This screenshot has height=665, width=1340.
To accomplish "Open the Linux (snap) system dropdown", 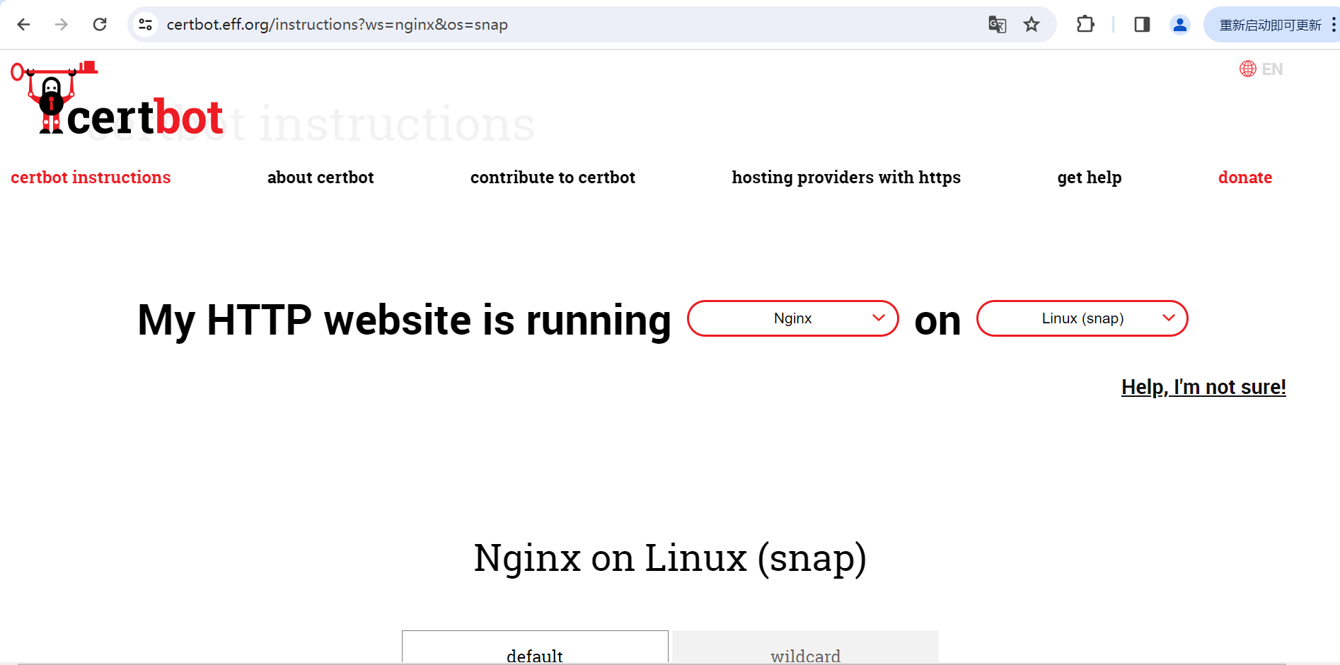I will coord(1082,318).
